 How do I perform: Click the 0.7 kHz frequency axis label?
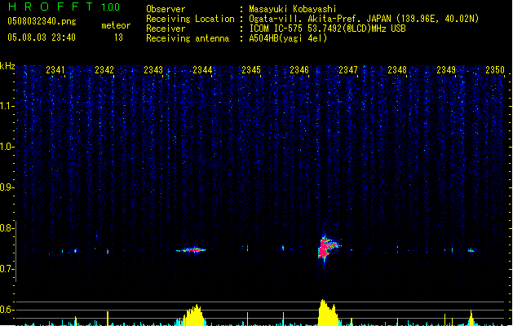(x=7, y=269)
